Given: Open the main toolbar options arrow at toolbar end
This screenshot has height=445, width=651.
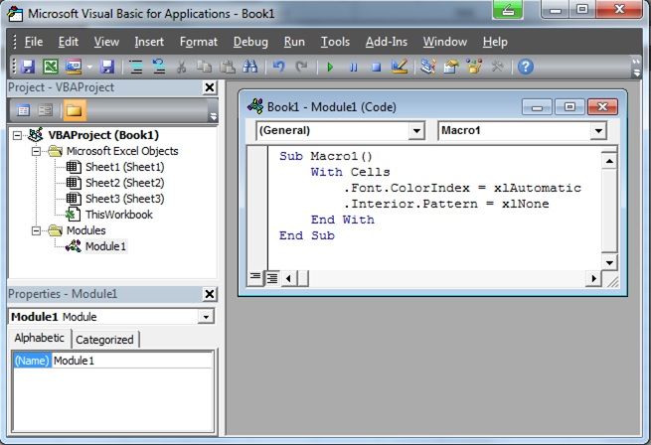Looking at the screenshot, I should 636,68.
